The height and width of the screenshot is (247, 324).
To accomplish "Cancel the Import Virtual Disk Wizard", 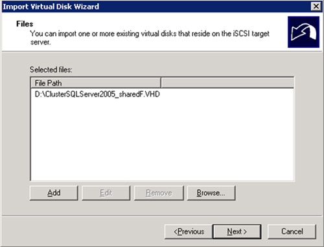I will (292, 231).
